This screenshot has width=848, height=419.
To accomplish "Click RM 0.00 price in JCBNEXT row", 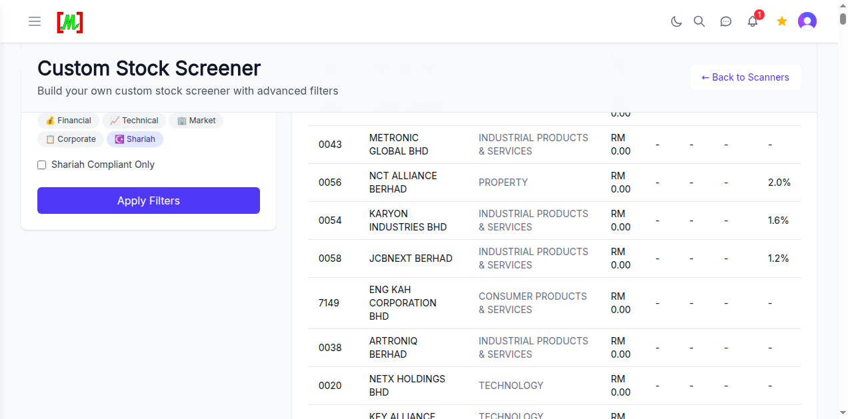I will pyautogui.click(x=621, y=258).
